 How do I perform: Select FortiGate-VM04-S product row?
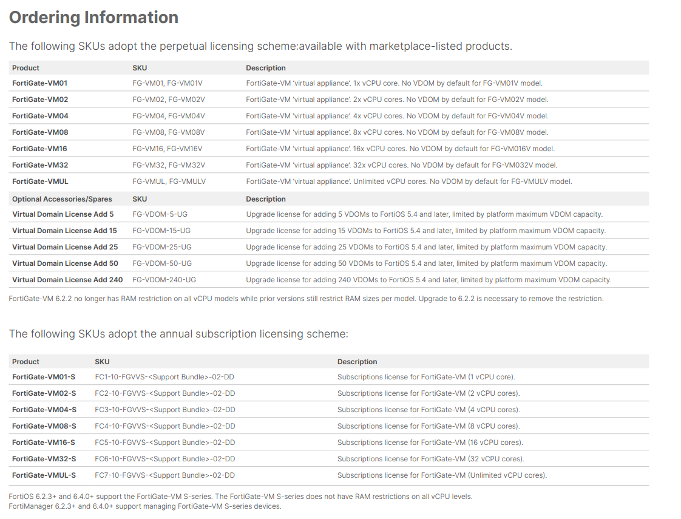pos(329,410)
